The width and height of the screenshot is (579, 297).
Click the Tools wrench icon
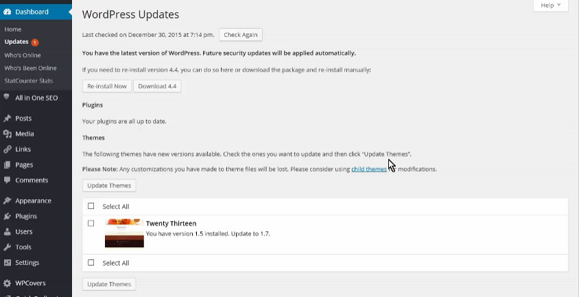point(7,247)
